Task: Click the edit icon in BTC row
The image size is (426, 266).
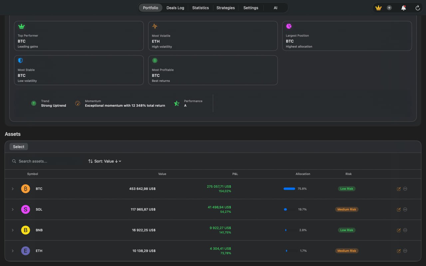Action: [x=399, y=189]
